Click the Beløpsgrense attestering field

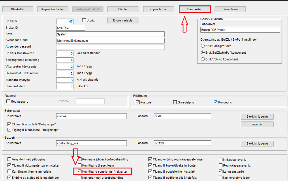pos(65,60)
